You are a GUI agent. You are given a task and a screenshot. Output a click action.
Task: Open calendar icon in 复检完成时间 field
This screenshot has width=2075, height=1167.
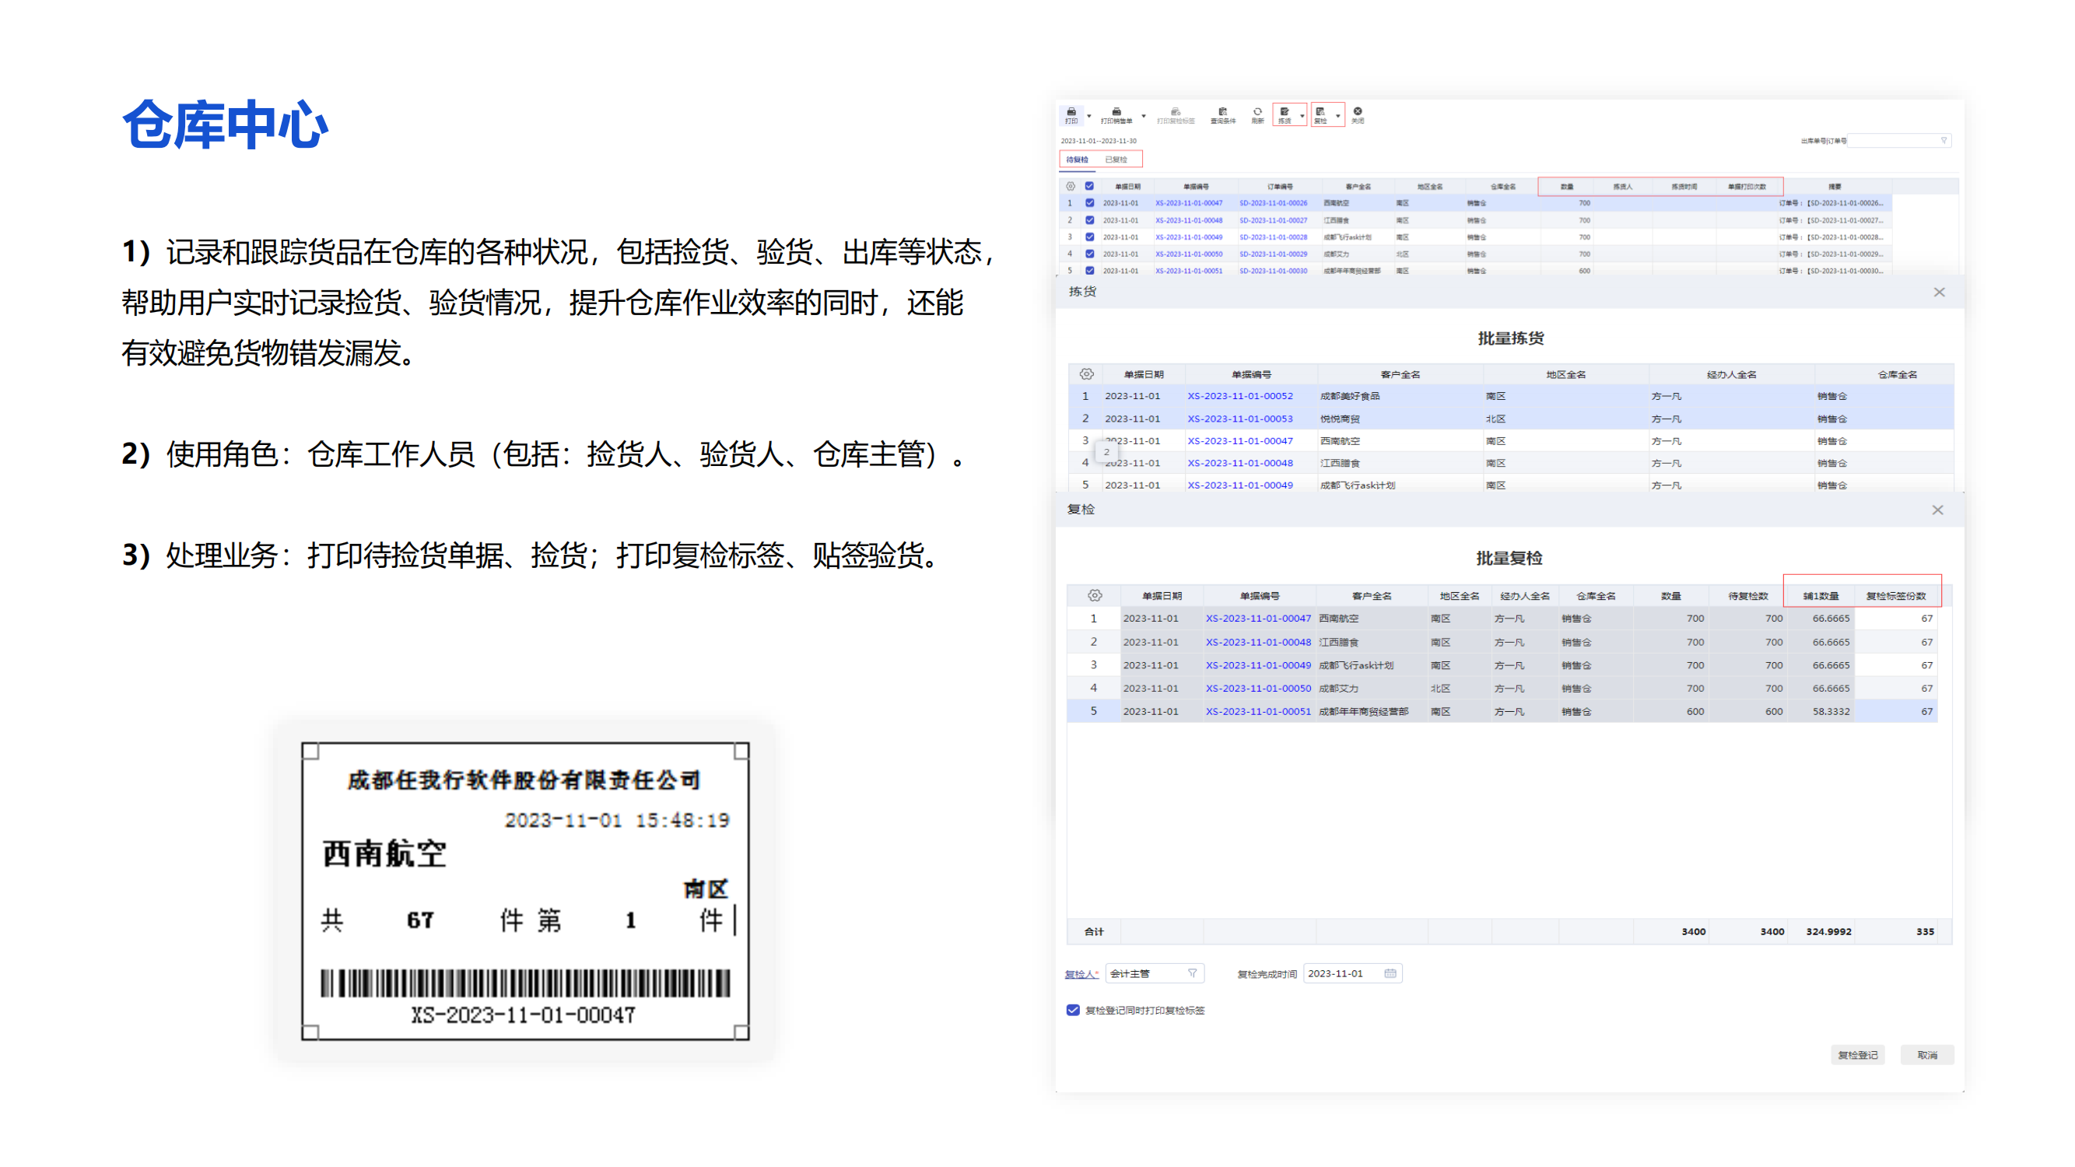click(1390, 974)
